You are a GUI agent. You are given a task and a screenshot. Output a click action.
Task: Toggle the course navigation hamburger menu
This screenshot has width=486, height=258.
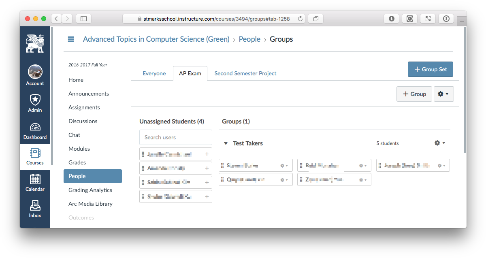71,39
